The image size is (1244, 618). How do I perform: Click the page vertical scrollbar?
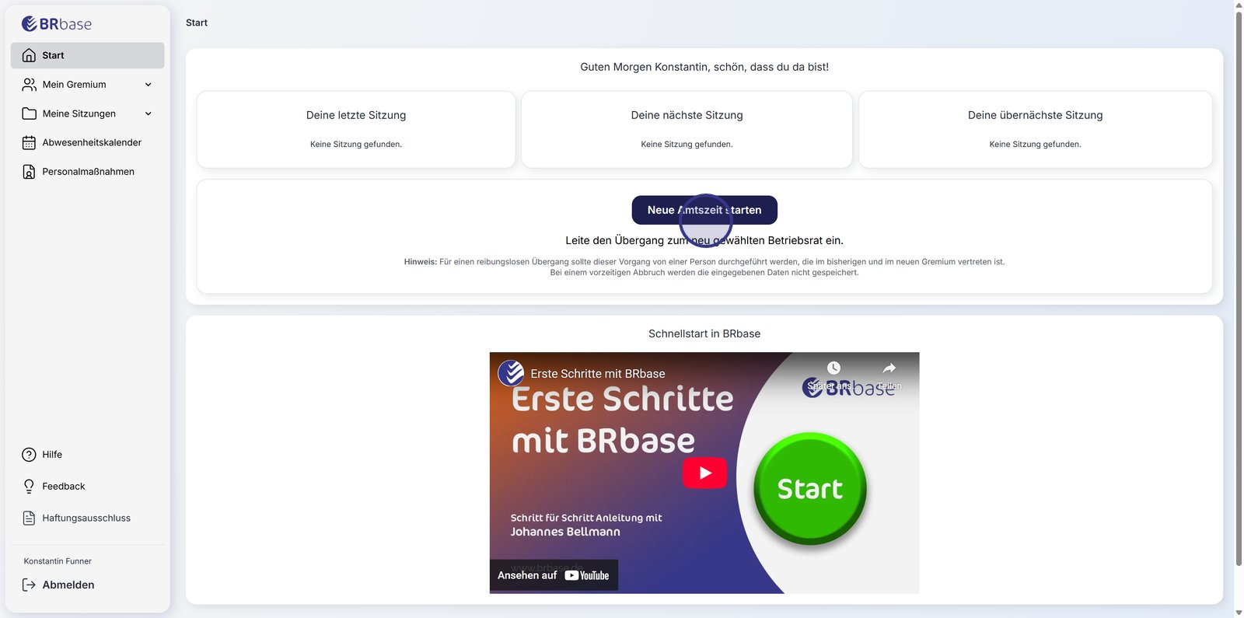point(1239,288)
